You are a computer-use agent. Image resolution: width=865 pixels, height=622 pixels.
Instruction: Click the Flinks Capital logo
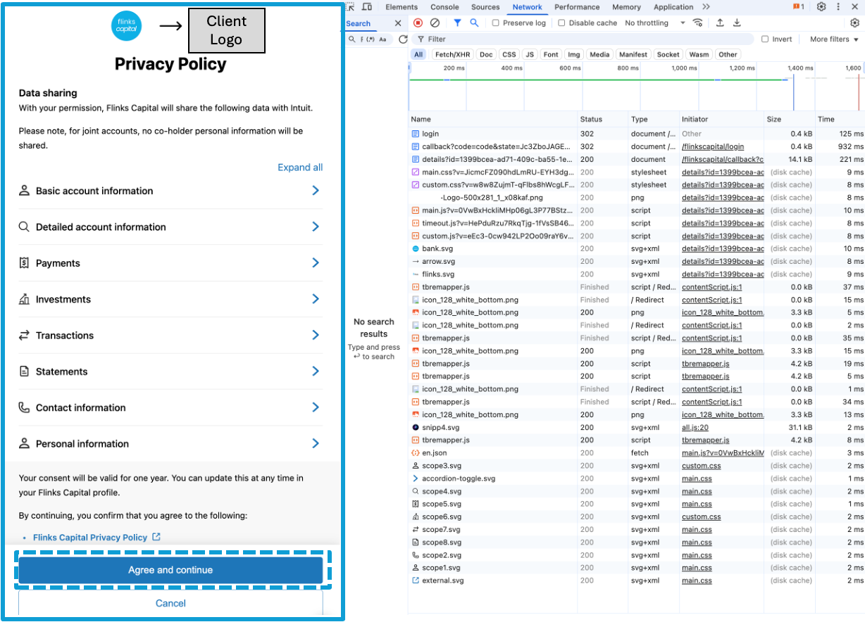point(127,26)
